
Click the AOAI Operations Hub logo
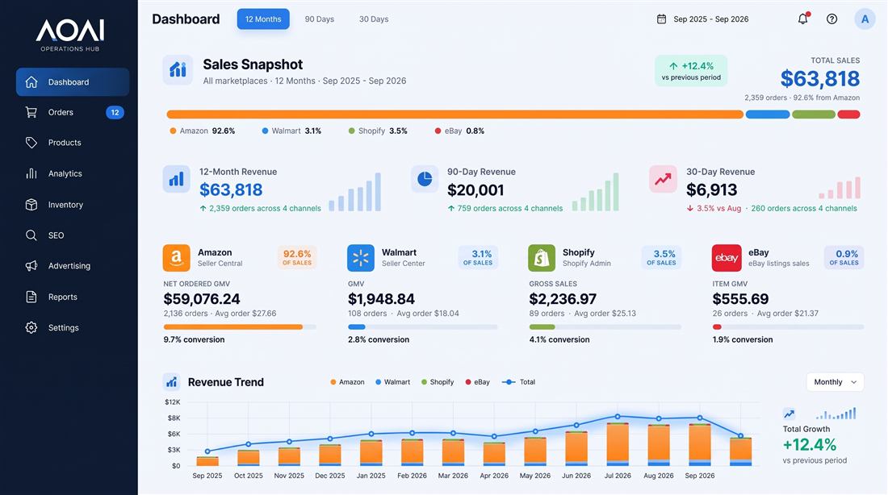[x=69, y=35]
